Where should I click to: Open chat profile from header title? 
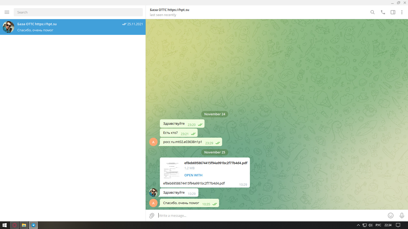pyautogui.click(x=170, y=10)
